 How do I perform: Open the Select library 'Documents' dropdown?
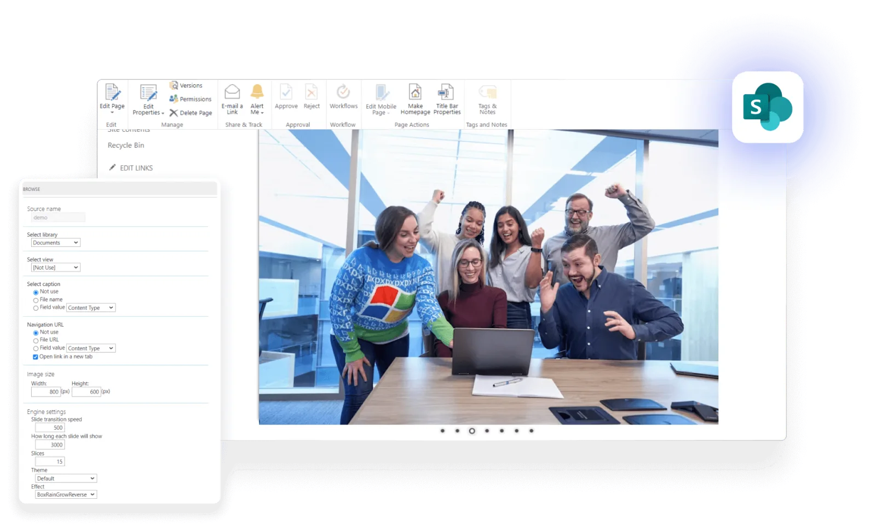click(56, 243)
